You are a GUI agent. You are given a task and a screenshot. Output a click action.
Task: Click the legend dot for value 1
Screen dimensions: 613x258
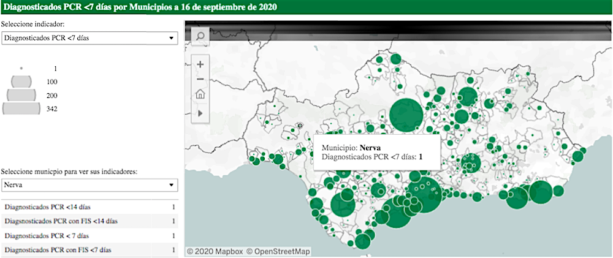pos(21,68)
